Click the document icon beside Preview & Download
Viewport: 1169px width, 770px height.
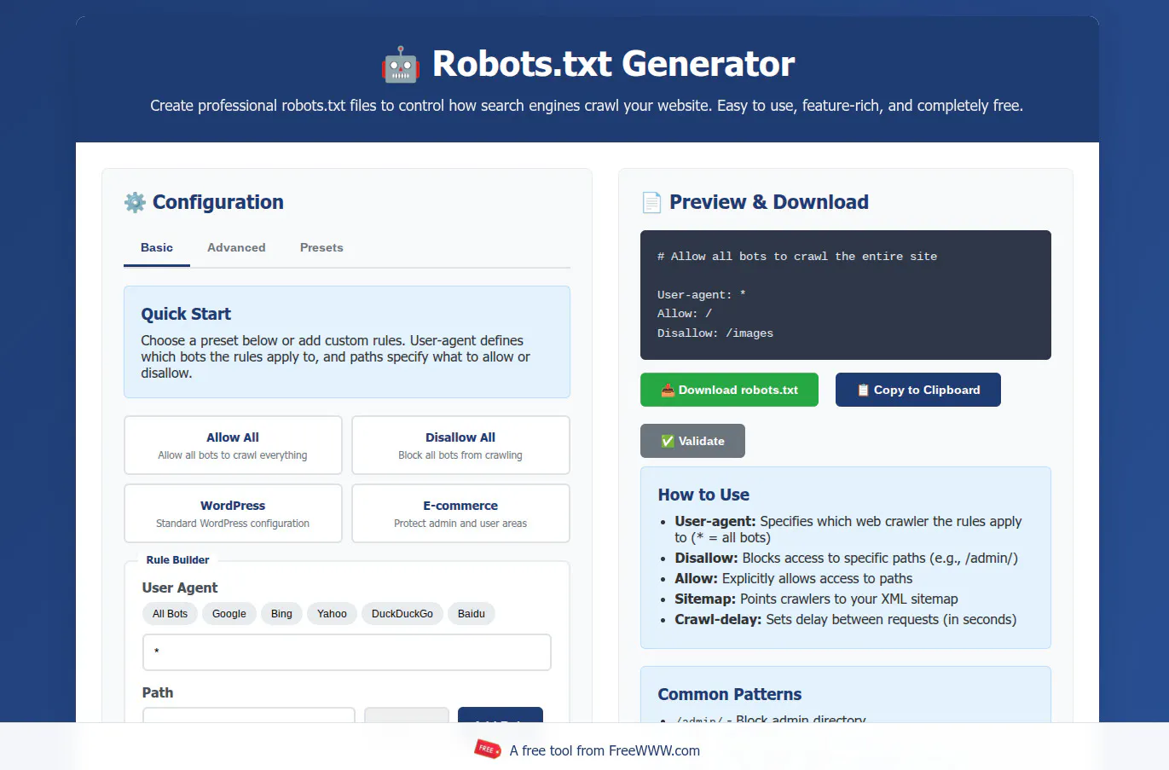click(x=651, y=202)
